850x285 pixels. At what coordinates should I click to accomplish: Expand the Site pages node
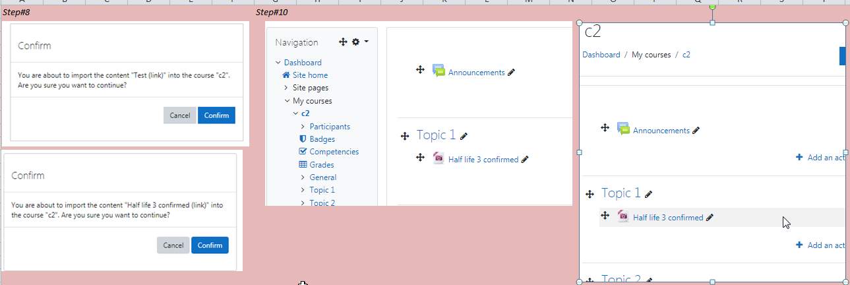click(x=286, y=88)
